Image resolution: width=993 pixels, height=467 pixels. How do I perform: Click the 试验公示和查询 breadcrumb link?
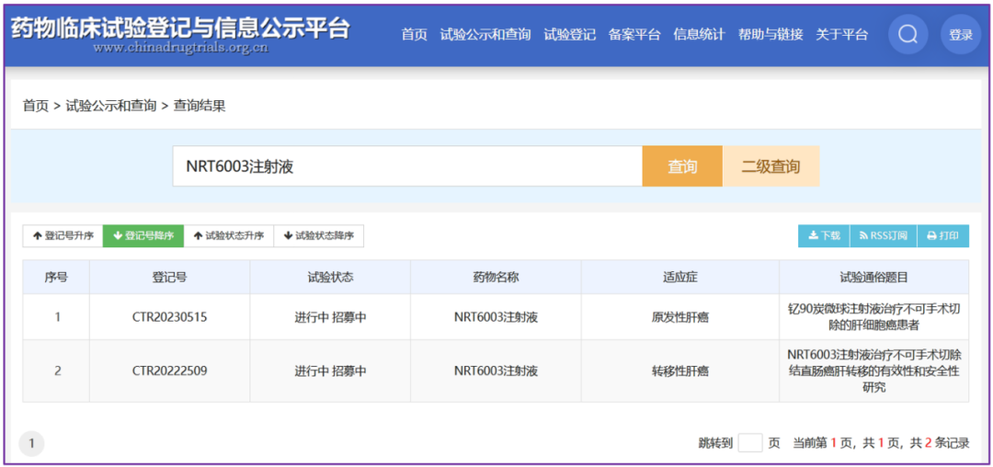[x=111, y=106]
